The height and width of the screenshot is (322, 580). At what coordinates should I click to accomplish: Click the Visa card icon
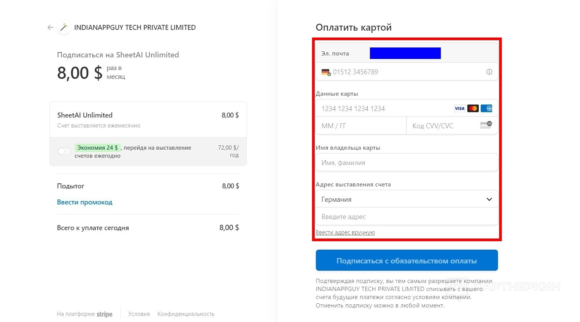point(459,108)
